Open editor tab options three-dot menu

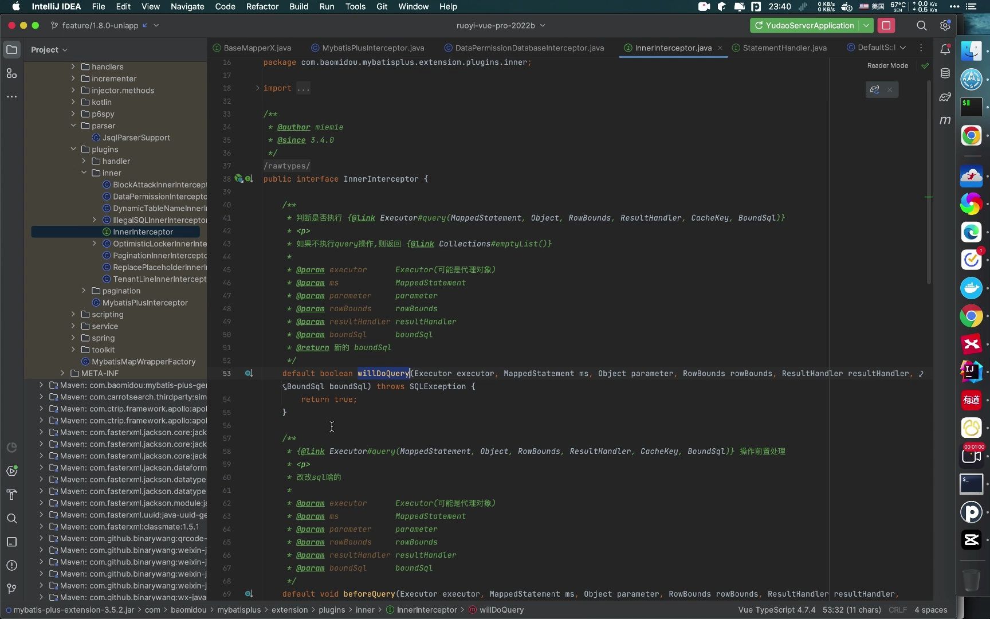[x=921, y=48]
